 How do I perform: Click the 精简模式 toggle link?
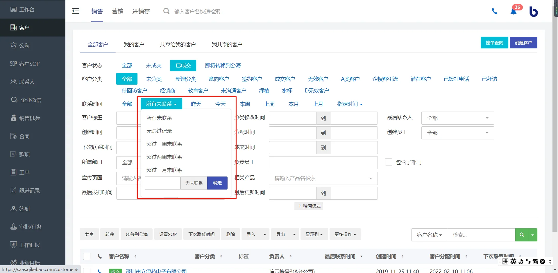click(309, 206)
